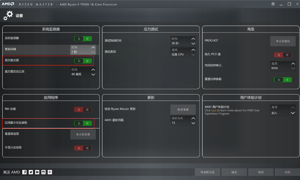Click the down arrow for 测试类型 option
This screenshot has height=180, width=300.
(x=193, y=55)
